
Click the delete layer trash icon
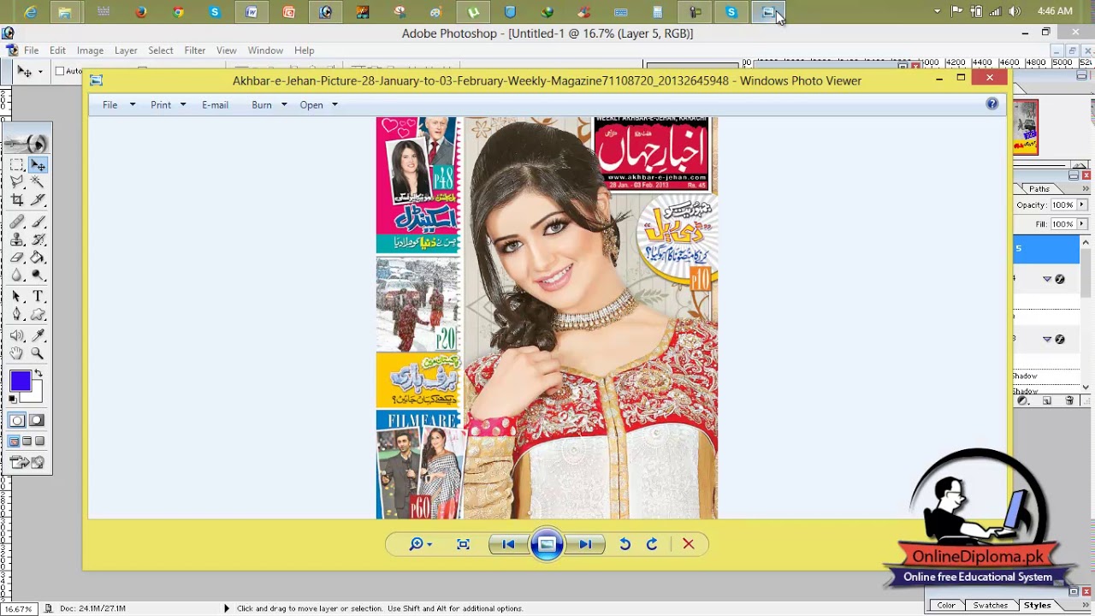tap(1069, 400)
